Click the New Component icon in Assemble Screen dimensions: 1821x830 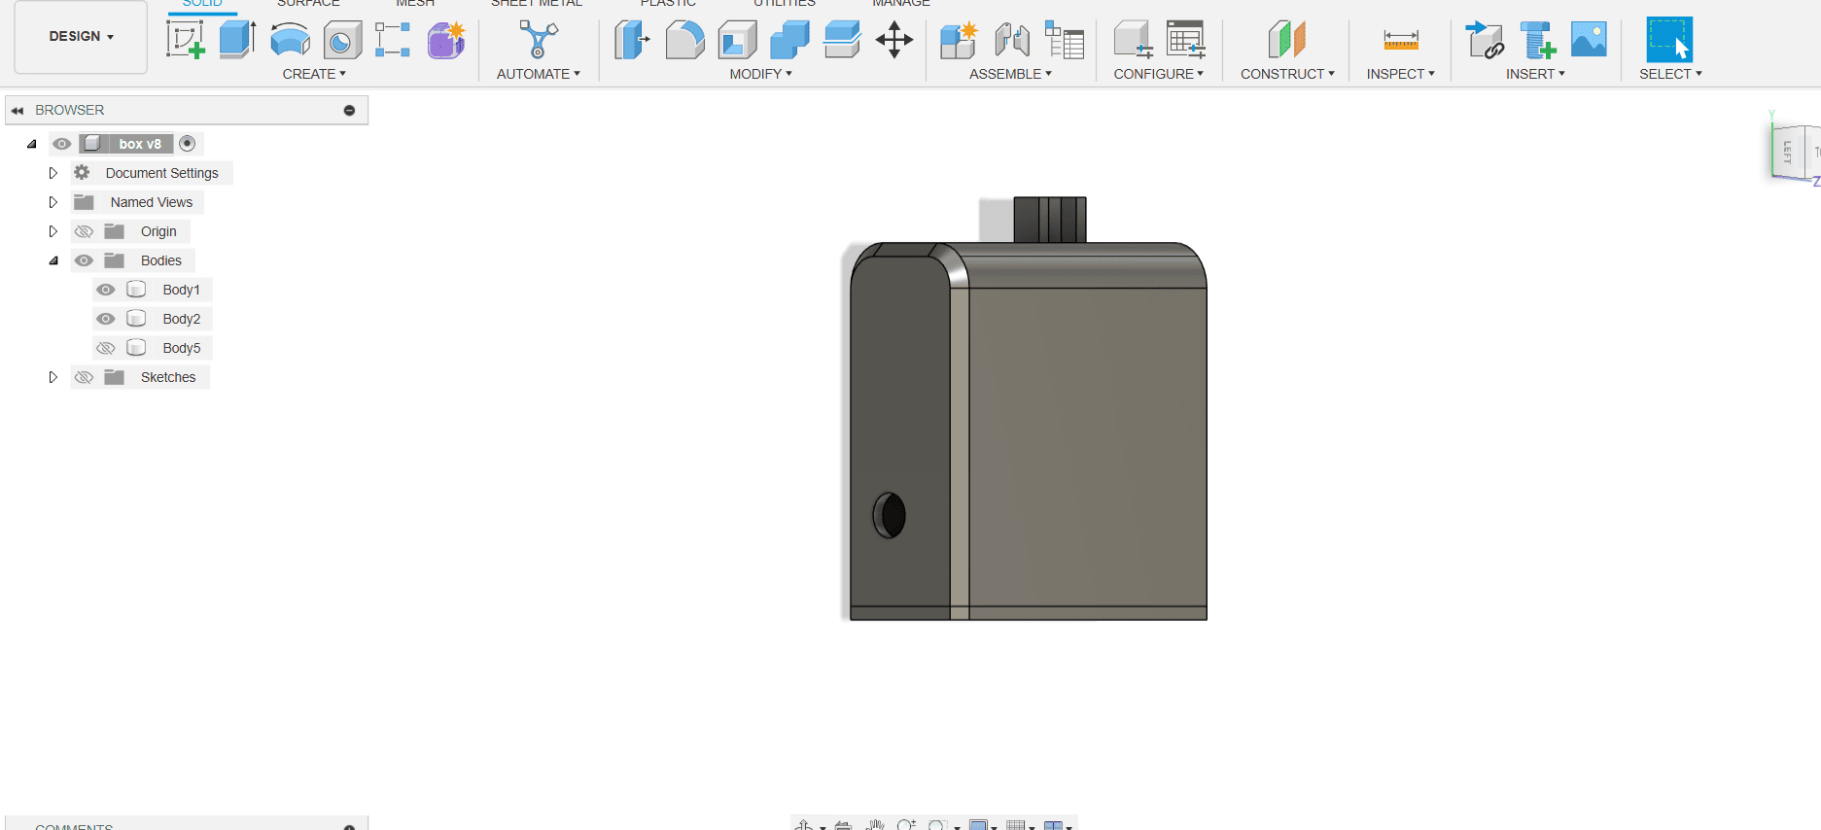[959, 40]
